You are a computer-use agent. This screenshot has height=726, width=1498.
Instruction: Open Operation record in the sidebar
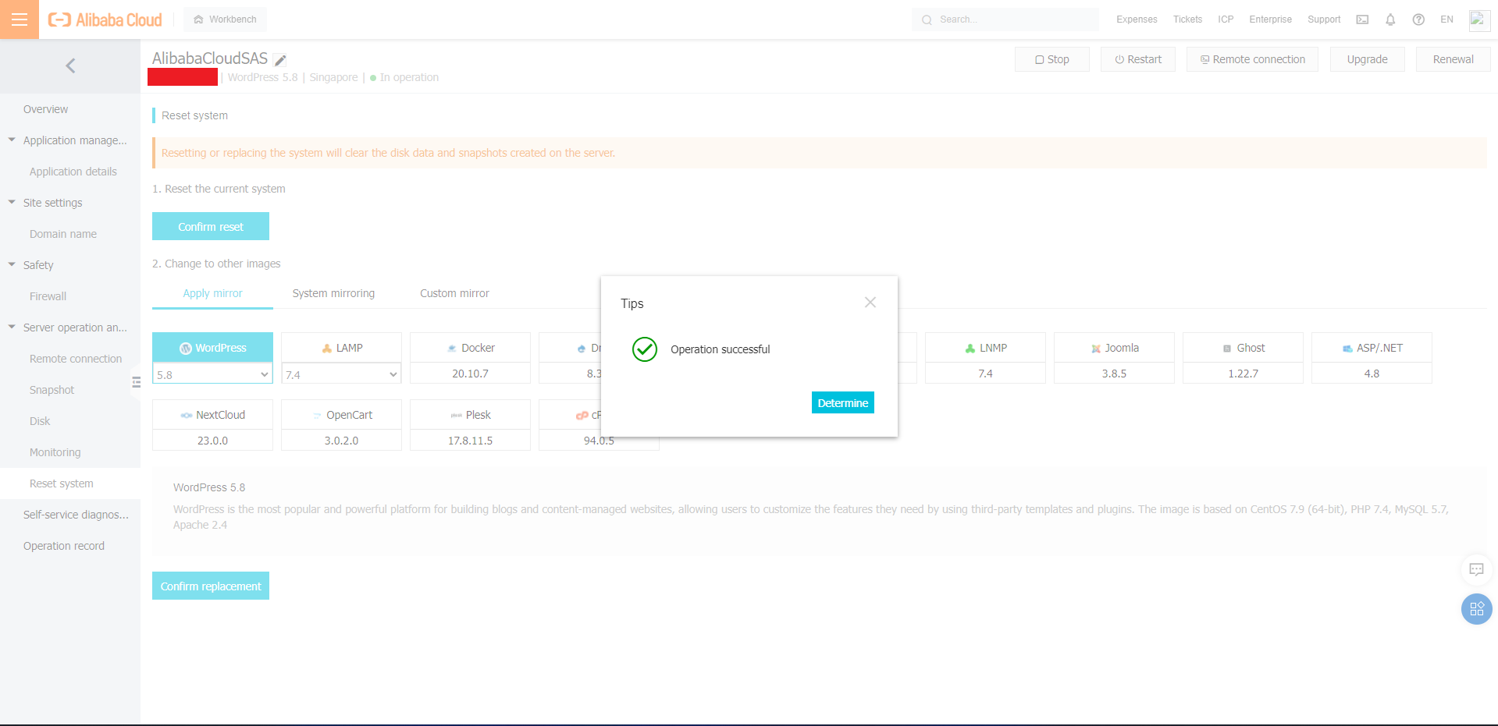70,546
